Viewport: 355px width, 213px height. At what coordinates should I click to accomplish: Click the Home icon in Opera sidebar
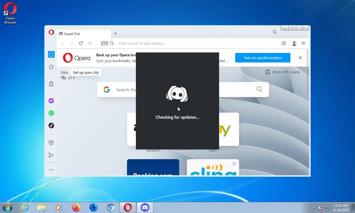point(51,54)
